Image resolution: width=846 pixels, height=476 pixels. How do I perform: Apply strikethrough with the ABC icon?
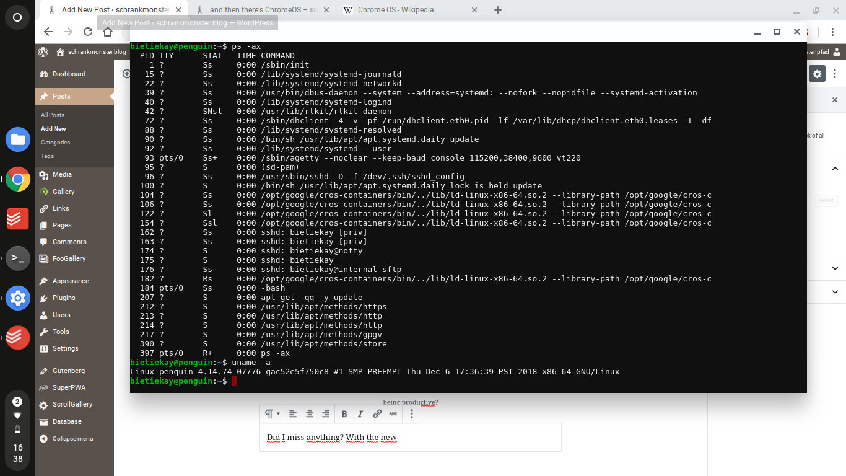(393, 414)
